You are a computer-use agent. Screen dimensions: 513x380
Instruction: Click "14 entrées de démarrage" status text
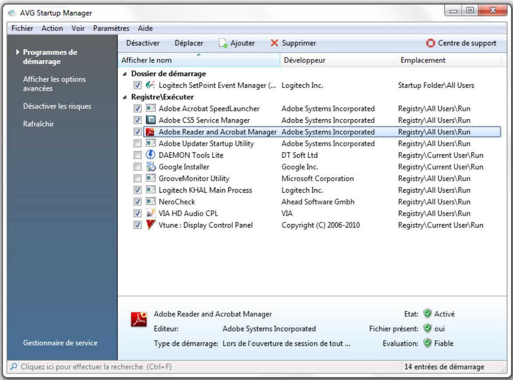click(444, 366)
